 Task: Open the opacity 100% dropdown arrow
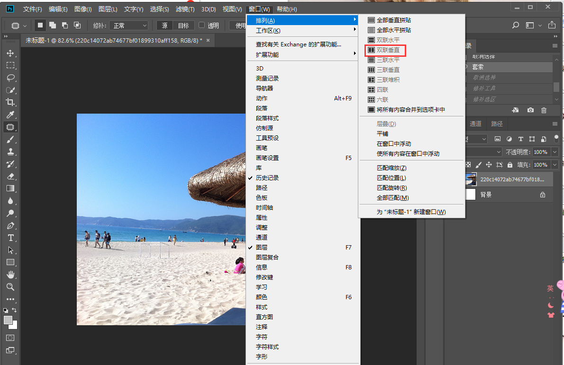point(555,152)
